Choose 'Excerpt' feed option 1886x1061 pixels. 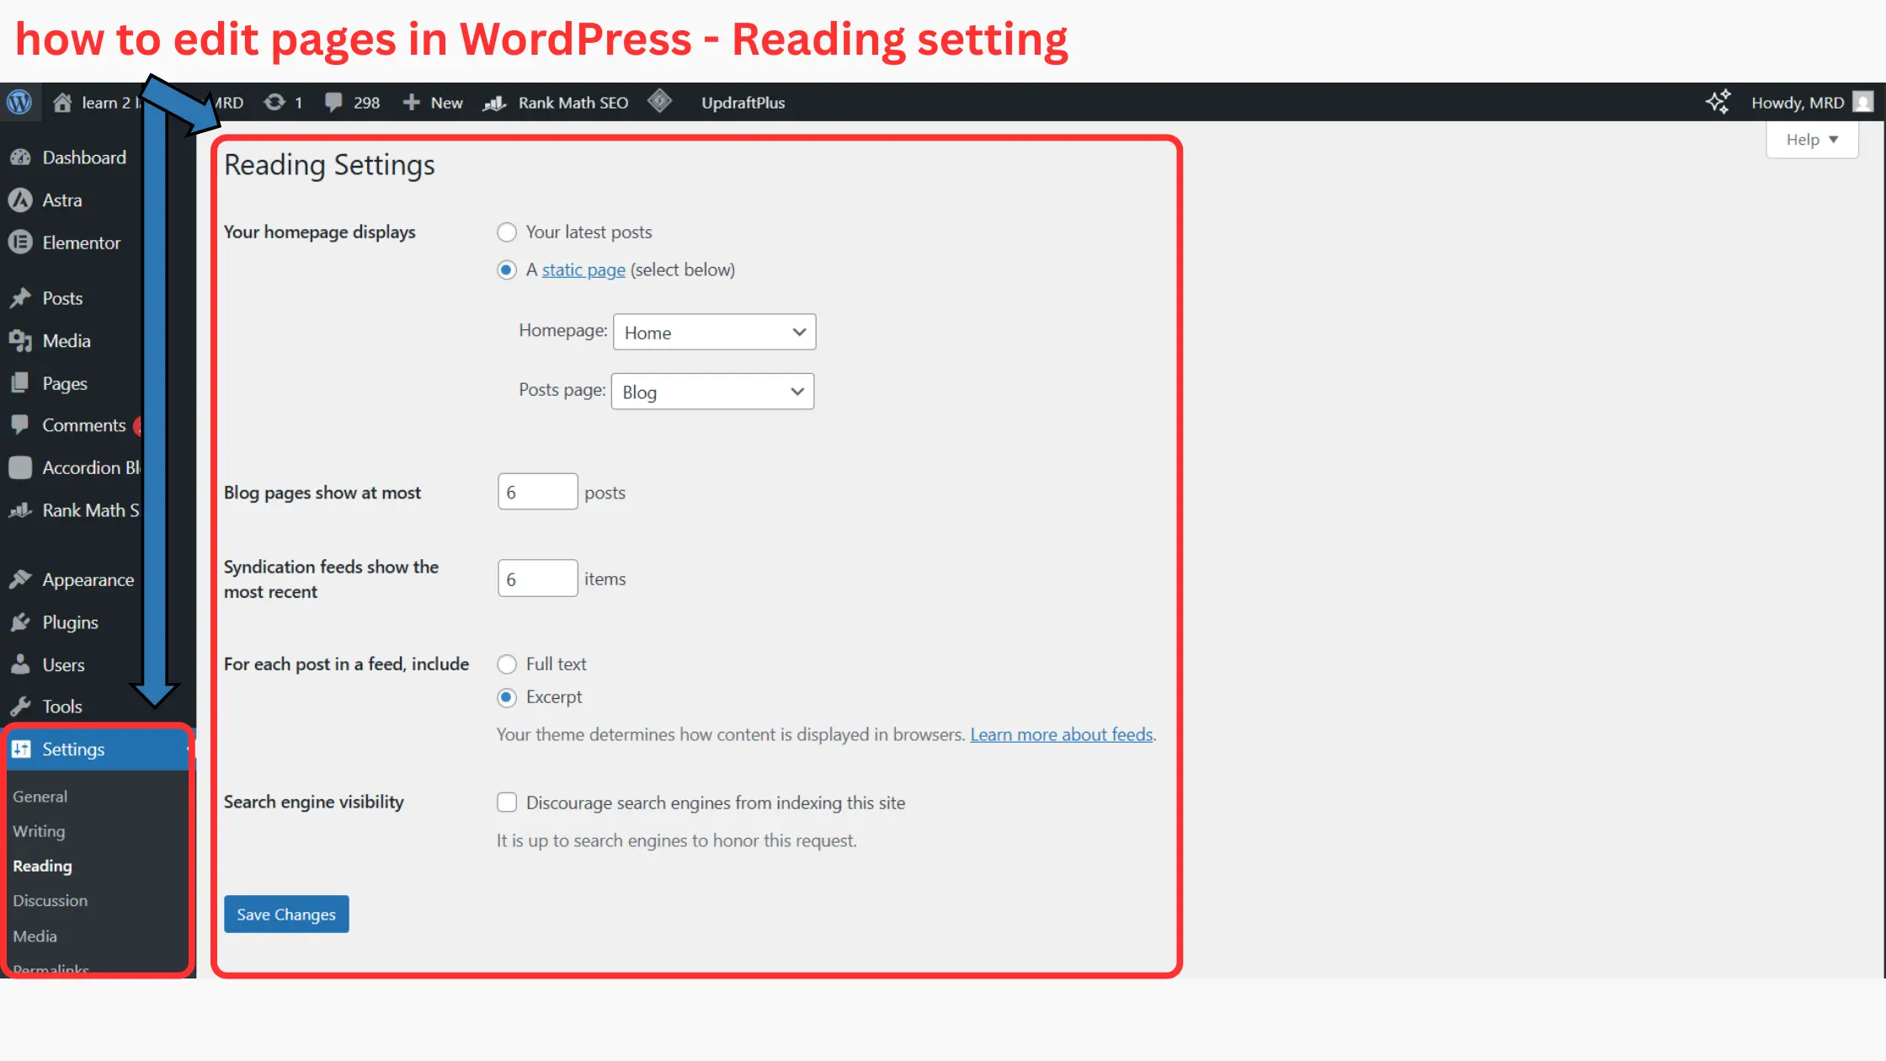coord(507,697)
